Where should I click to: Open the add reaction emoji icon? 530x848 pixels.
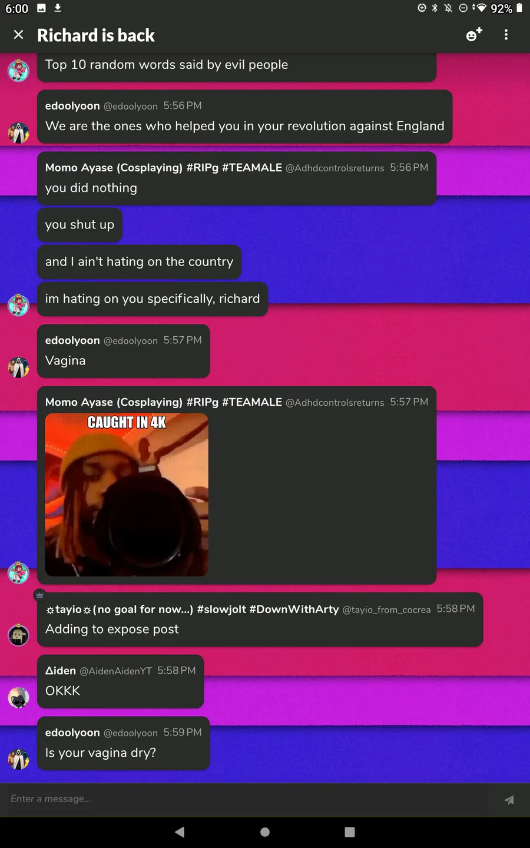474,35
